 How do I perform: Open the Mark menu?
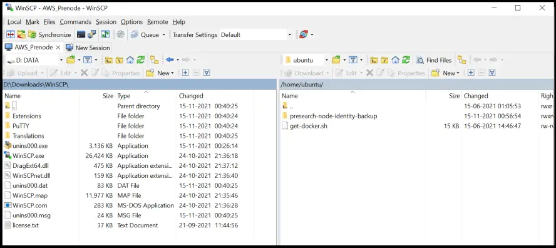(x=33, y=22)
